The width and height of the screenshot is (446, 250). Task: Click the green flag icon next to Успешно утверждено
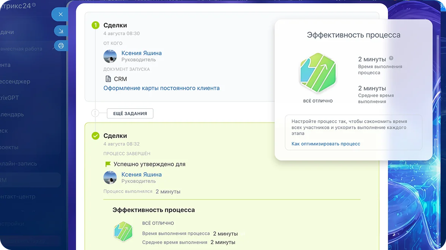(108, 164)
